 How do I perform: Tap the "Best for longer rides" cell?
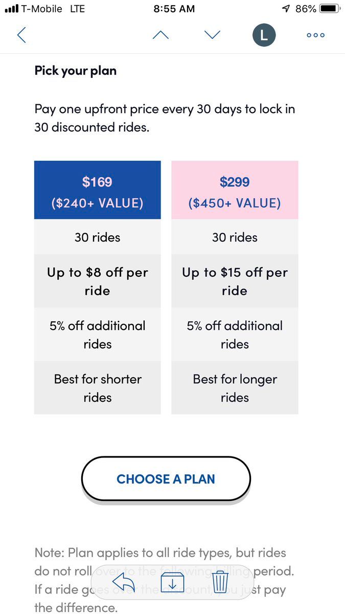(235, 388)
